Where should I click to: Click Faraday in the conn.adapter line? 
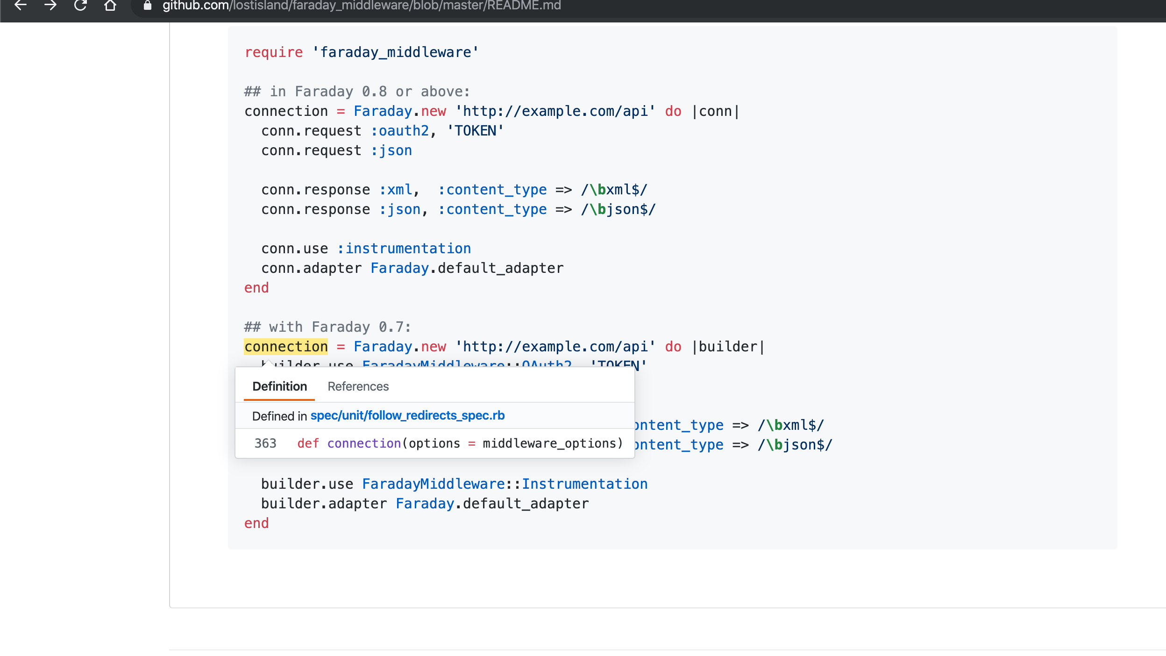pyautogui.click(x=399, y=268)
